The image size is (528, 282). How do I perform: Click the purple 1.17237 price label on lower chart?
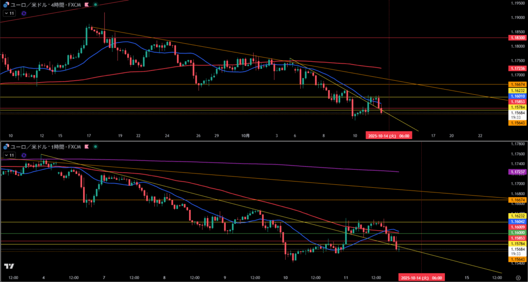pos(517,171)
